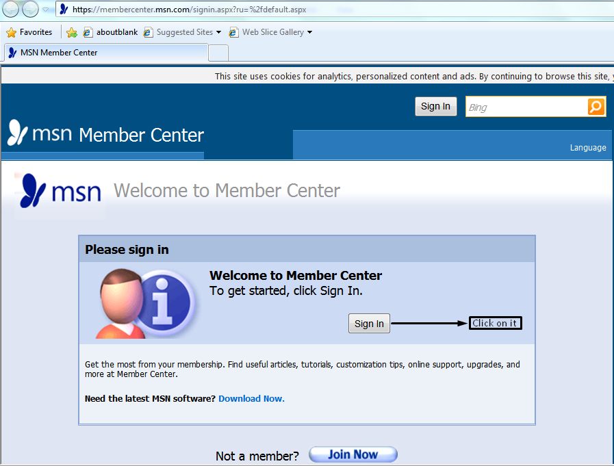The width and height of the screenshot is (614, 466).
Task: Expand the Web Slice Gallery dropdown
Action: point(310,32)
